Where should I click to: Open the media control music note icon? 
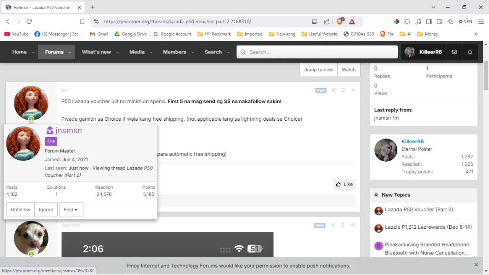pyautogui.click(x=418, y=22)
